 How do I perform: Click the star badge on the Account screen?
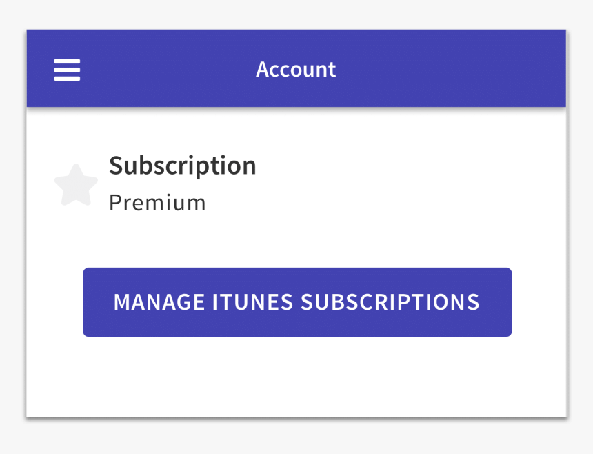tap(75, 184)
